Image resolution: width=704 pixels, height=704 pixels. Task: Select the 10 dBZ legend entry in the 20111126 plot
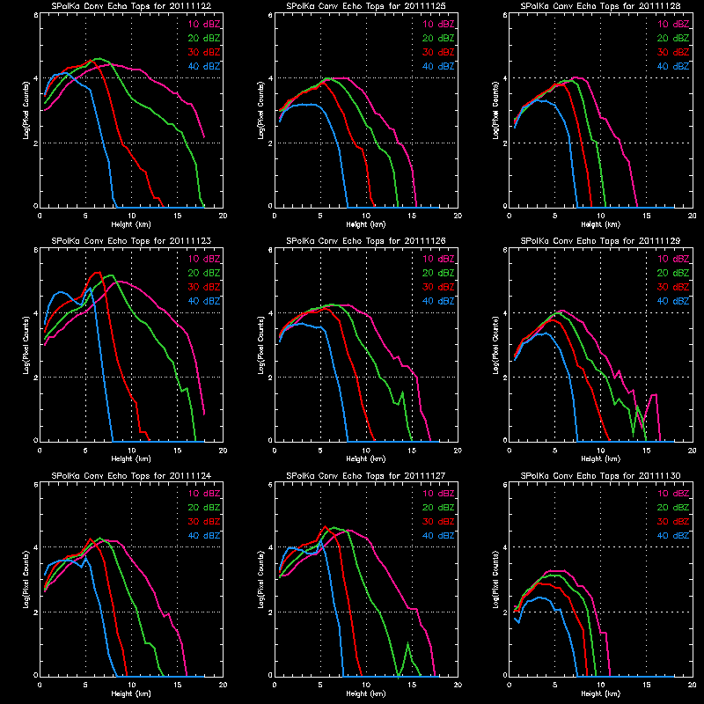coord(438,259)
